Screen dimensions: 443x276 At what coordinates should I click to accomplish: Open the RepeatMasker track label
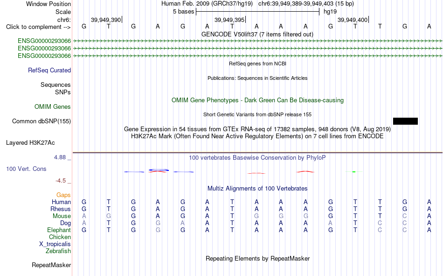(51, 265)
